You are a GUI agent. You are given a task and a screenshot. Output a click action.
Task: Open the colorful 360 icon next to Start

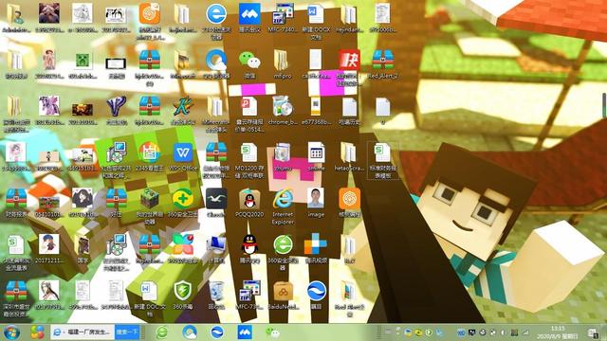click(x=38, y=332)
